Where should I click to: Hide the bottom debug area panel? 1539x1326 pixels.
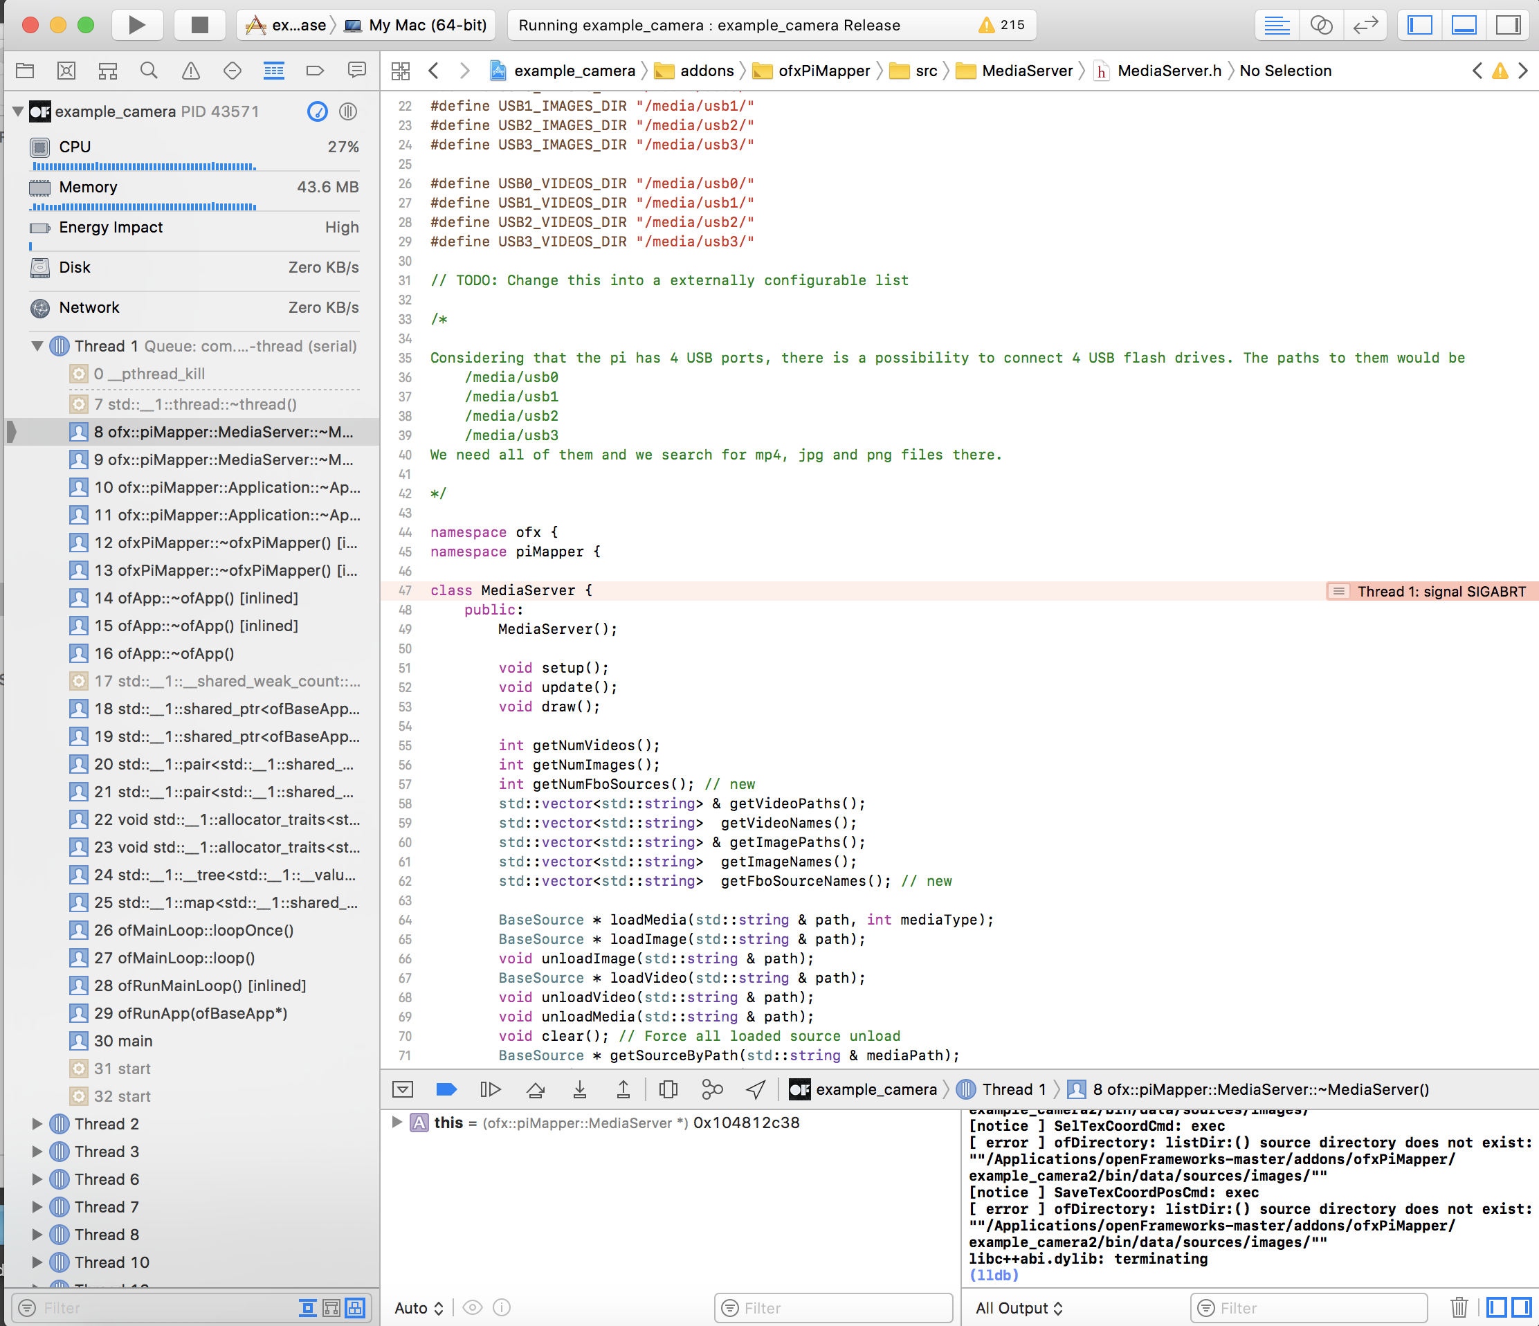tap(1464, 24)
